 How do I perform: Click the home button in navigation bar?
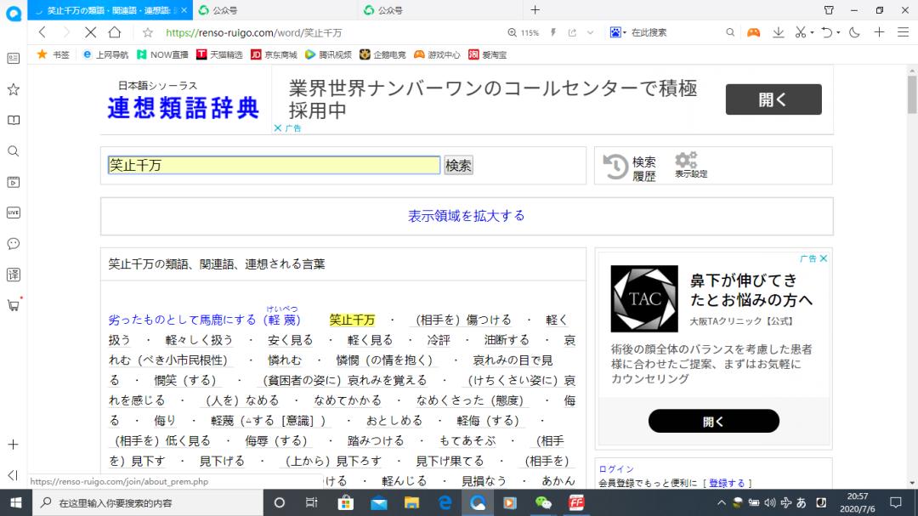[115, 32]
